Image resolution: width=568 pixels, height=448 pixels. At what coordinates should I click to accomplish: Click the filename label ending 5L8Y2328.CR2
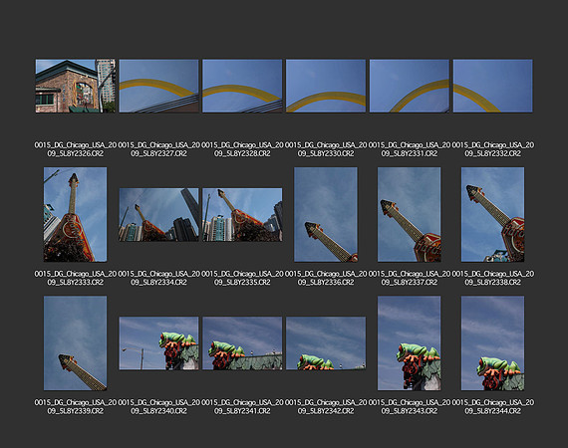[x=242, y=149]
